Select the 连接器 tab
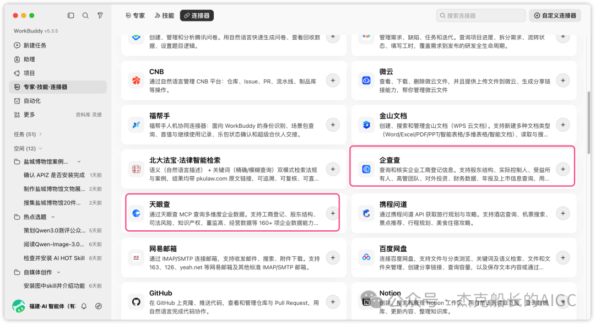595x324 pixels. (197, 15)
